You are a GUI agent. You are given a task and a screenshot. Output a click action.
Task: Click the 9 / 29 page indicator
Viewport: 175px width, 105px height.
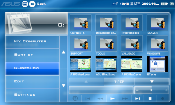point(119,81)
